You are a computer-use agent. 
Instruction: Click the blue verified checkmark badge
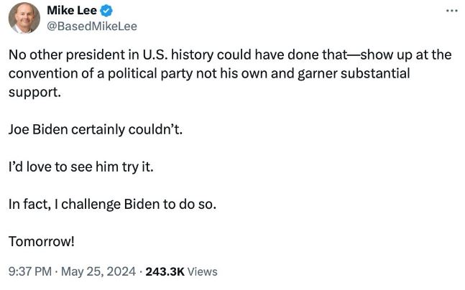pyautogui.click(x=106, y=11)
